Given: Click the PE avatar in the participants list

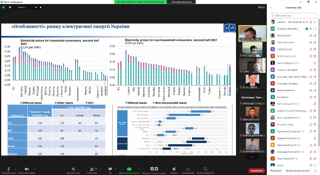Looking at the screenshot, I should pyautogui.click(x=273, y=56).
